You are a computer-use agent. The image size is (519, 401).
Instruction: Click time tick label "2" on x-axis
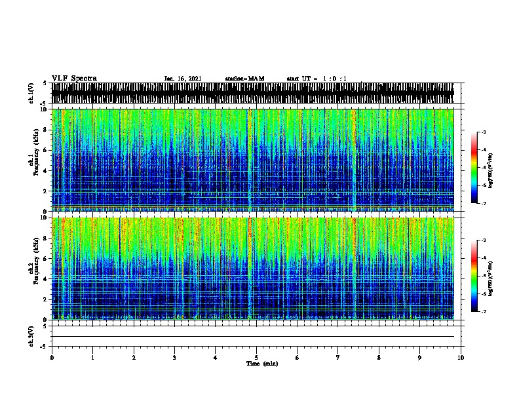coord(134,358)
